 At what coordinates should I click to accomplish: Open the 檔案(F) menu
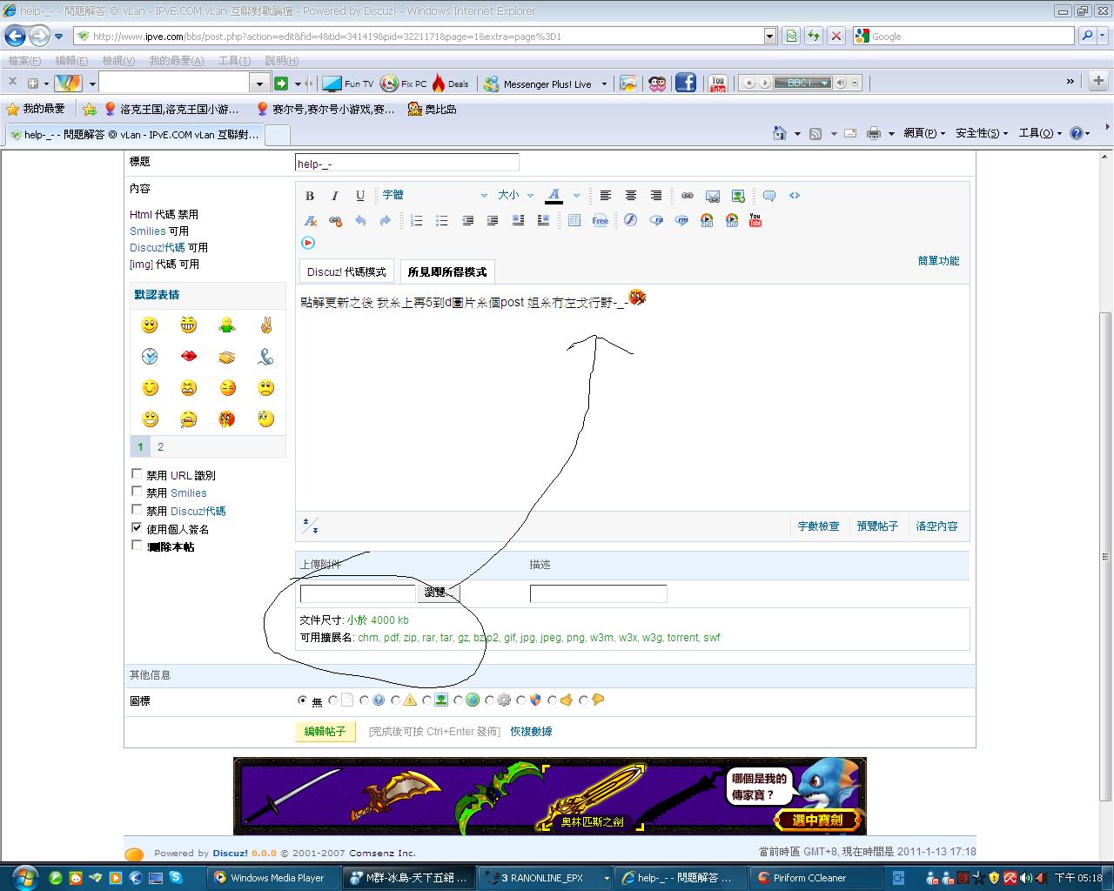coord(24,61)
